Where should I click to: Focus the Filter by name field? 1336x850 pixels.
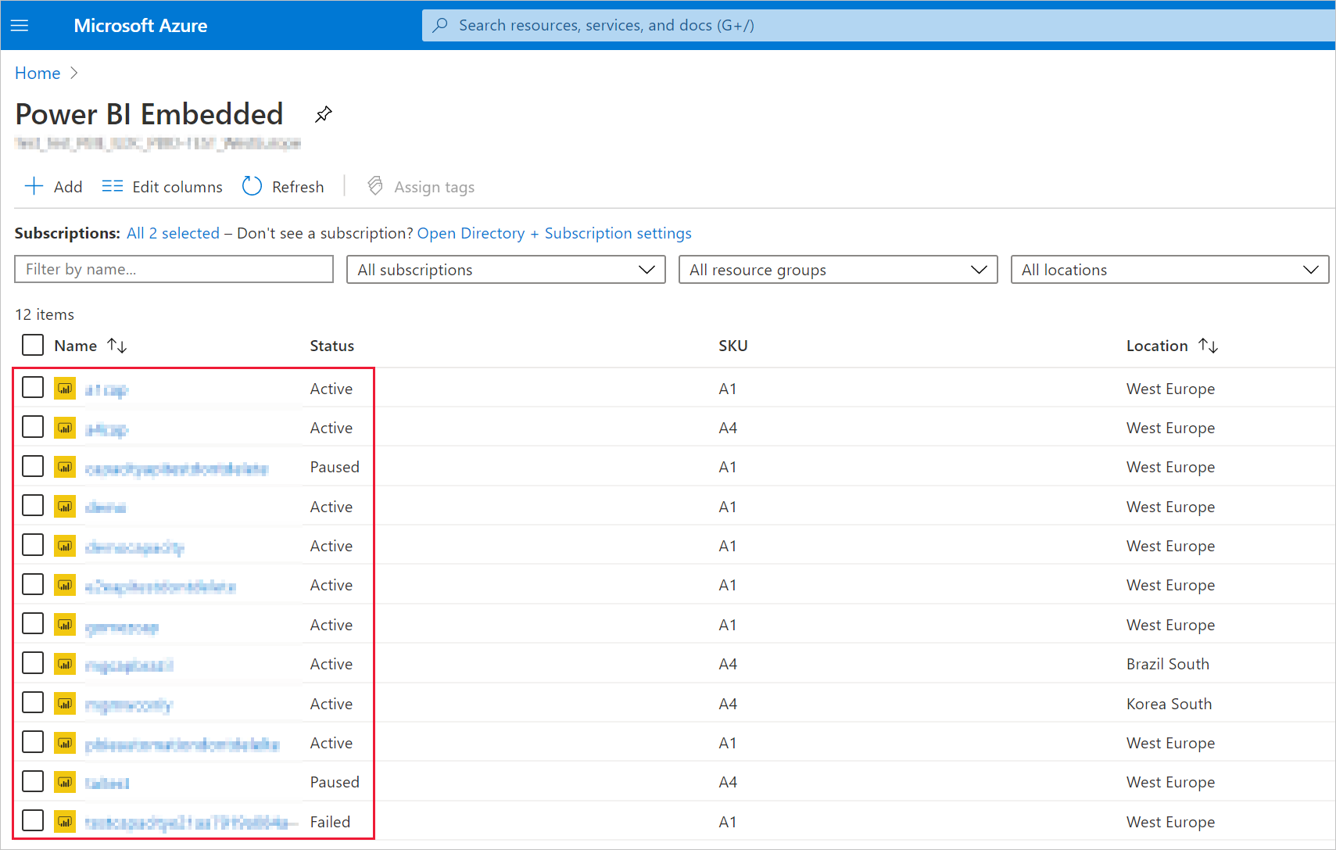[174, 269]
